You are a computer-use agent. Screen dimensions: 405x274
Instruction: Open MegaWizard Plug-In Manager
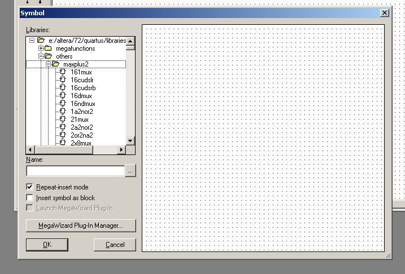[81, 226]
